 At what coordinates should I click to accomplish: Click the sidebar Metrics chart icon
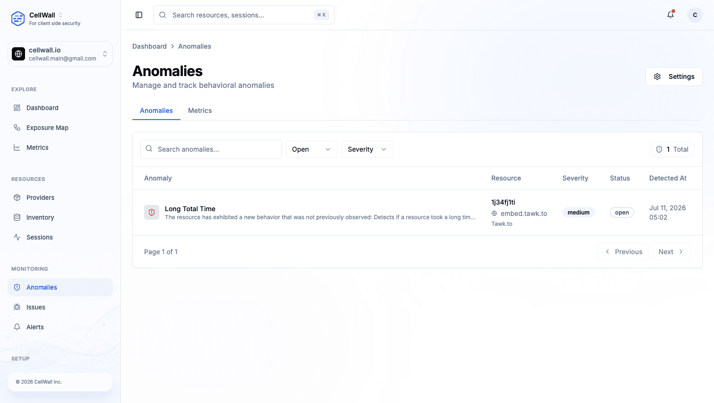tap(17, 147)
